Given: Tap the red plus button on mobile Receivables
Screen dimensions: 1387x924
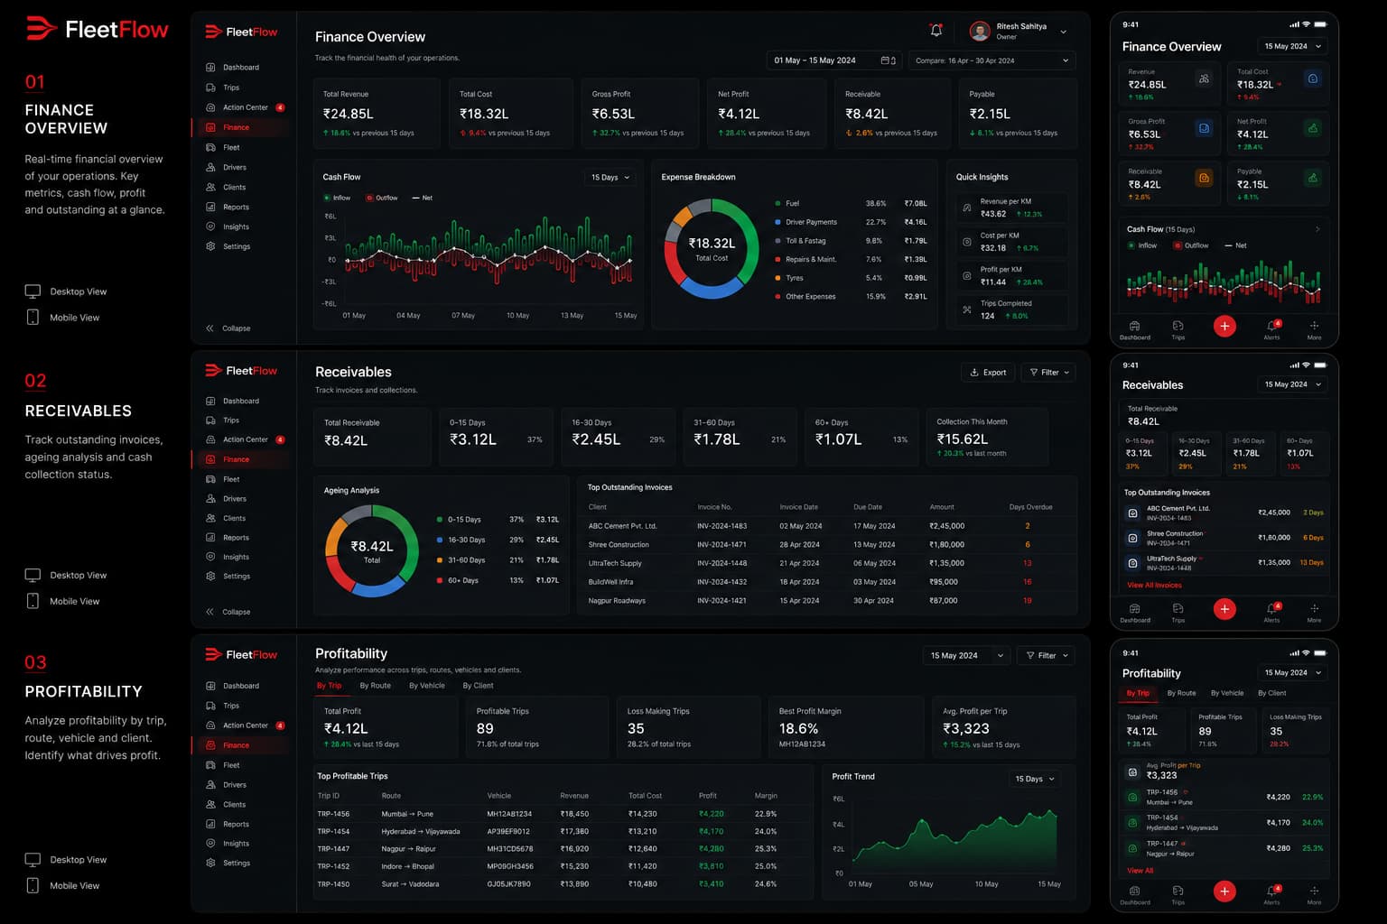Looking at the screenshot, I should pos(1224,609).
